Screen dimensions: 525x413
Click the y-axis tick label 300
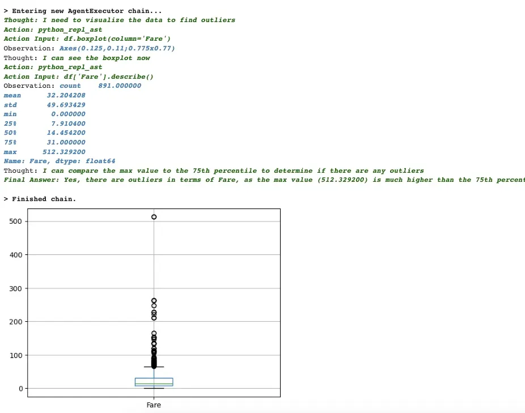pyautogui.click(x=15, y=288)
